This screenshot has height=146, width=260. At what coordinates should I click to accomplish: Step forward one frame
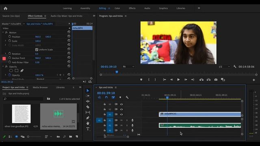pyautogui.click(x=186, y=79)
